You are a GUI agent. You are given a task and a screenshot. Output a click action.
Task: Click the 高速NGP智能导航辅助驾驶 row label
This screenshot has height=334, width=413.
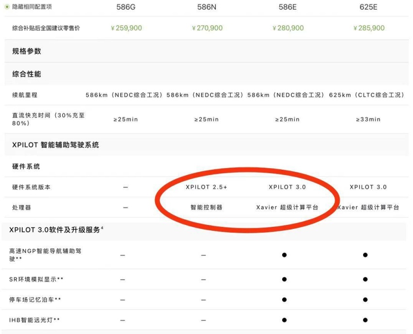[x=45, y=254]
